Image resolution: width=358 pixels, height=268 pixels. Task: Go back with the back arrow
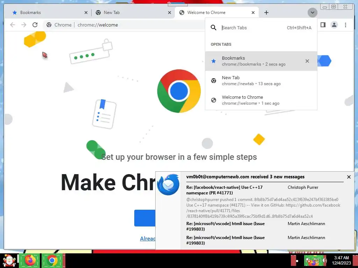(x=13, y=25)
